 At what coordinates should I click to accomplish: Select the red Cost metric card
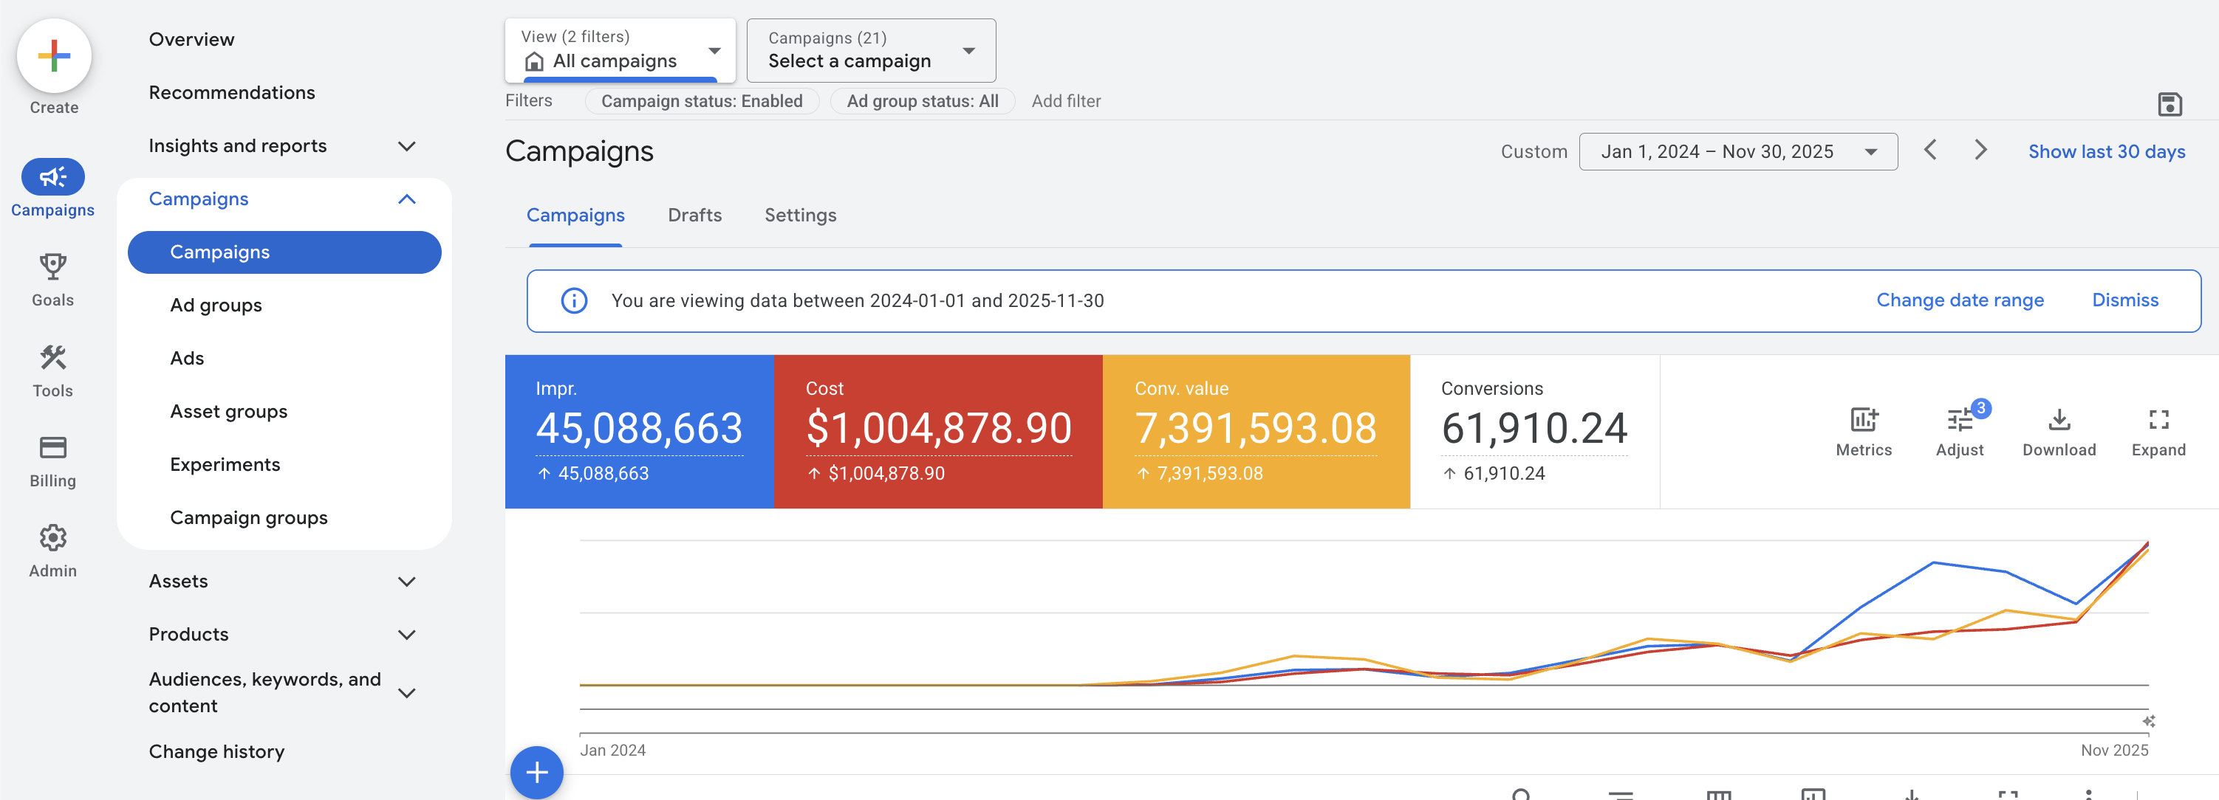pos(937,431)
